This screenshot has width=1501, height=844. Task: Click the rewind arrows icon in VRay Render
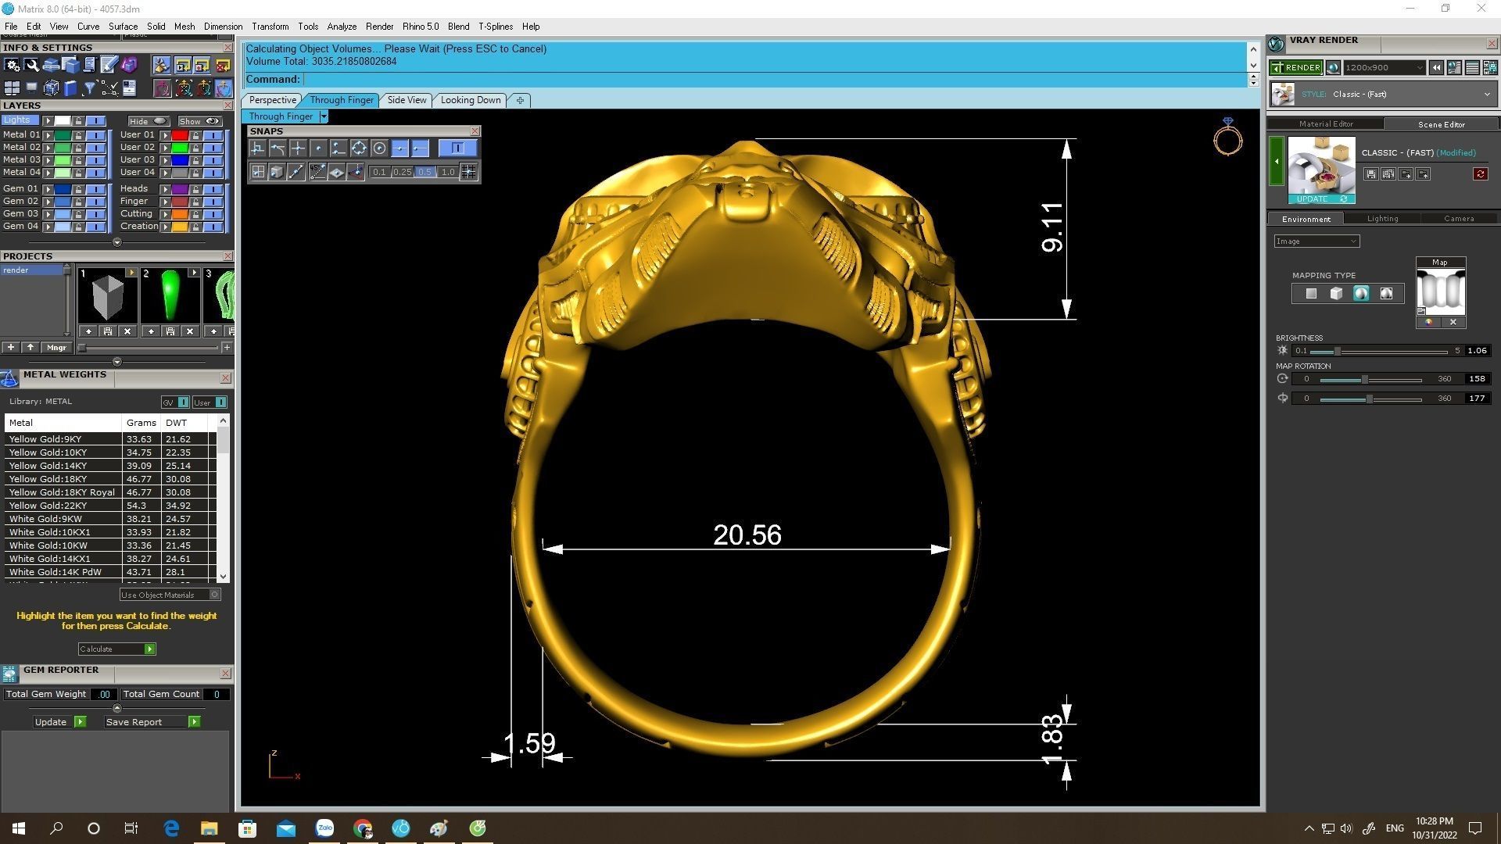1437,67
